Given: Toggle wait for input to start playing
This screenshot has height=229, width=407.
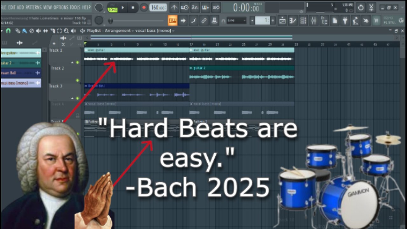Looking at the screenshot, I should (x=184, y=7).
